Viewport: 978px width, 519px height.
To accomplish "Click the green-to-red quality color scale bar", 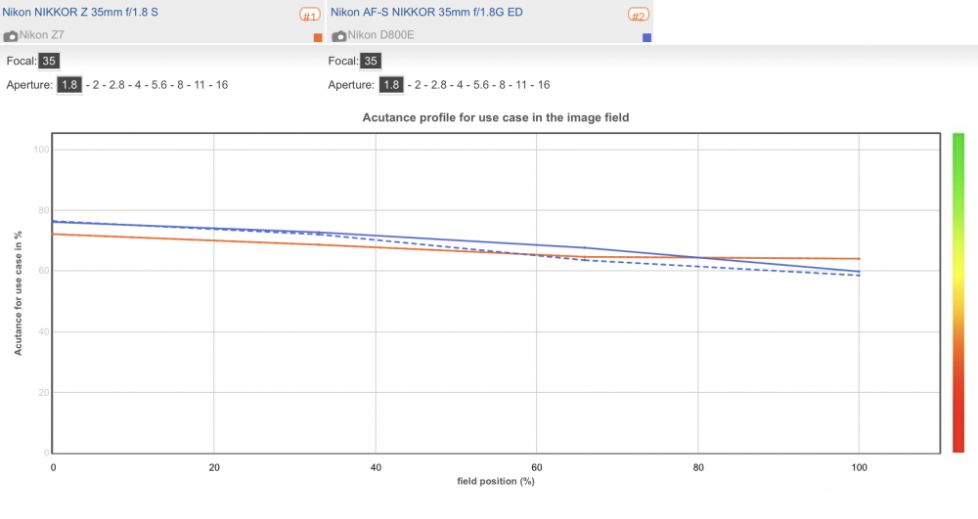I will coord(958,292).
